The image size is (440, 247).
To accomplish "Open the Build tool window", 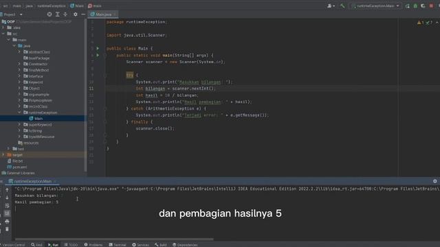I will coord(160,245).
